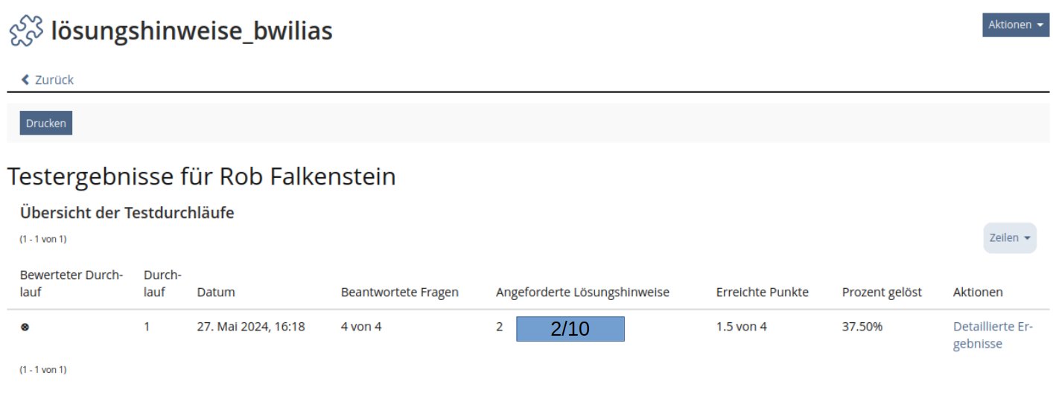The width and height of the screenshot is (1053, 393).
Task: Click the Prozent gelöst column header
Action: [x=882, y=293]
